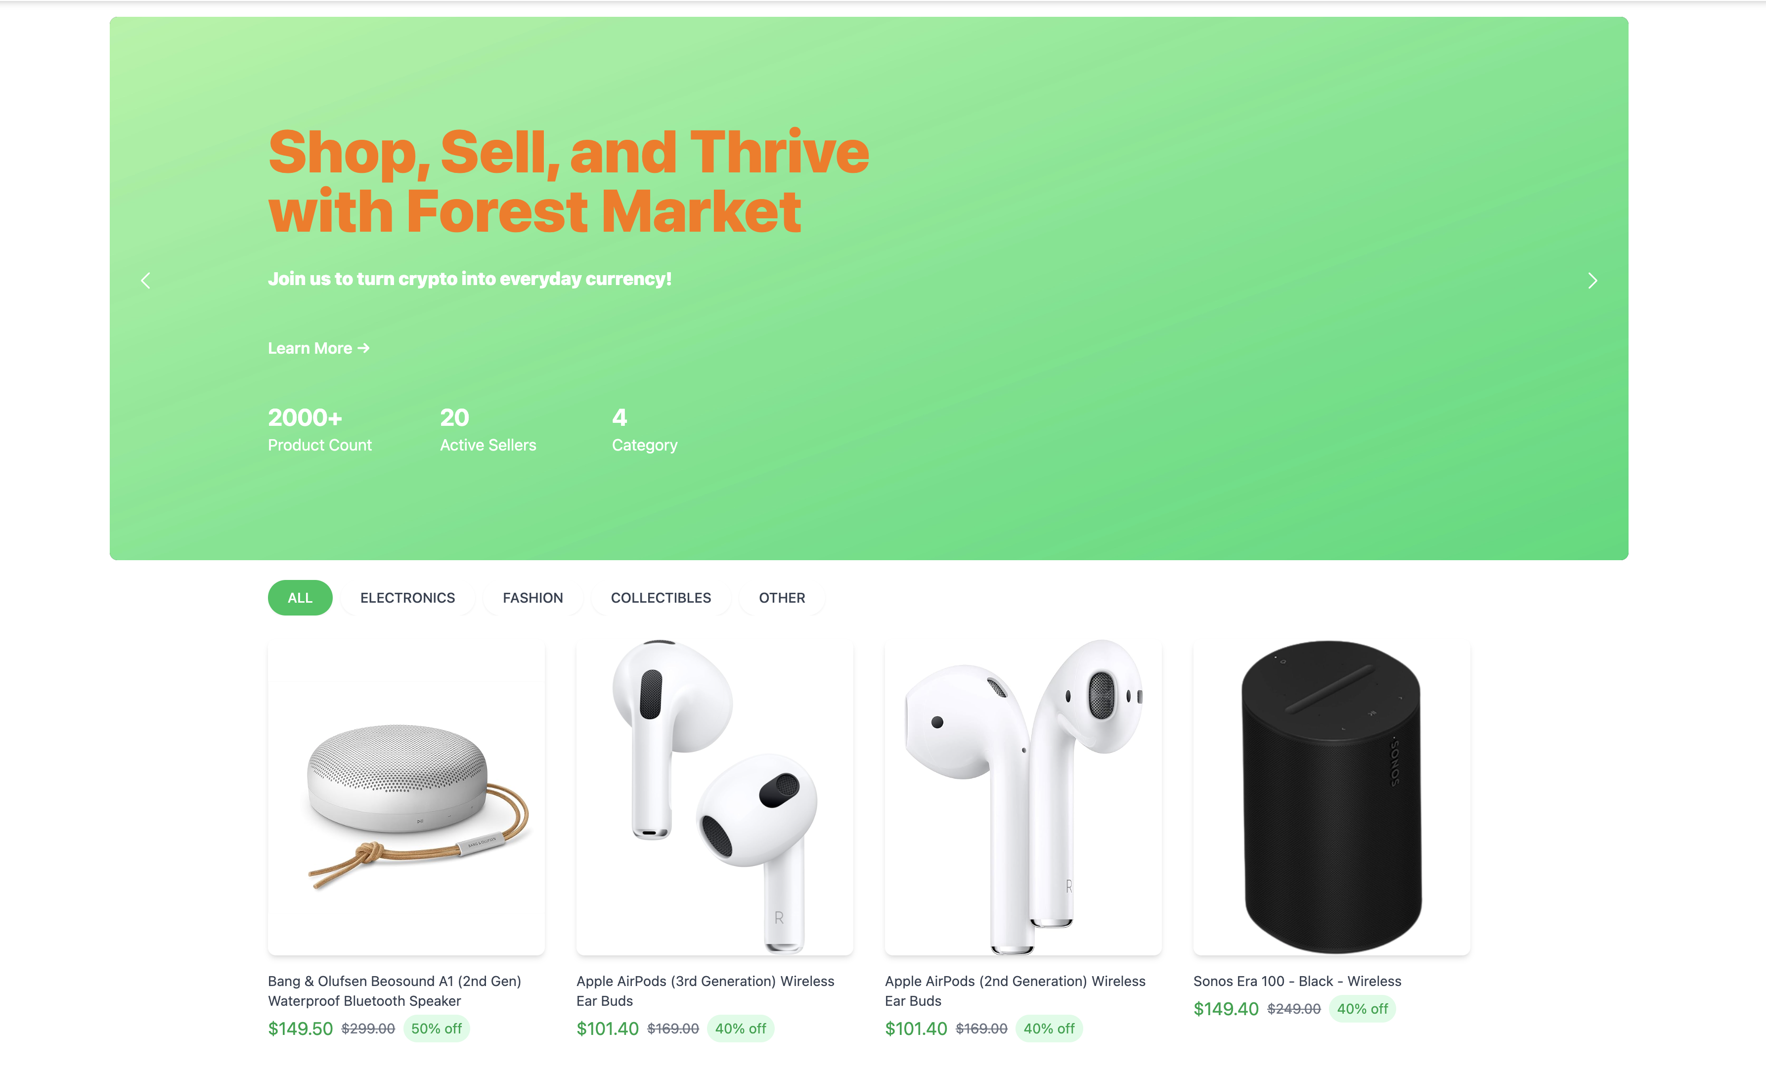Click the $149.40 Sonos price
The width and height of the screenshot is (1766, 1070).
click(1226, 1009)
